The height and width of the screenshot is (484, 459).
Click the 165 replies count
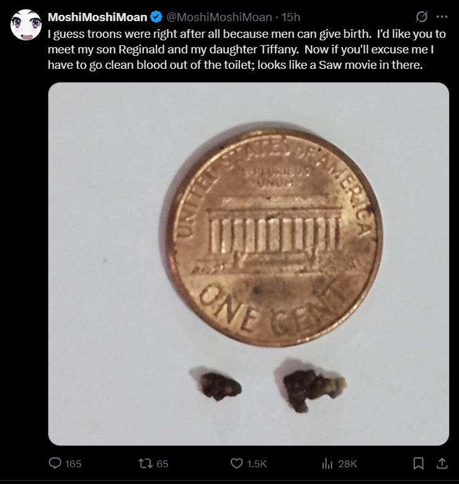[73, 464]
